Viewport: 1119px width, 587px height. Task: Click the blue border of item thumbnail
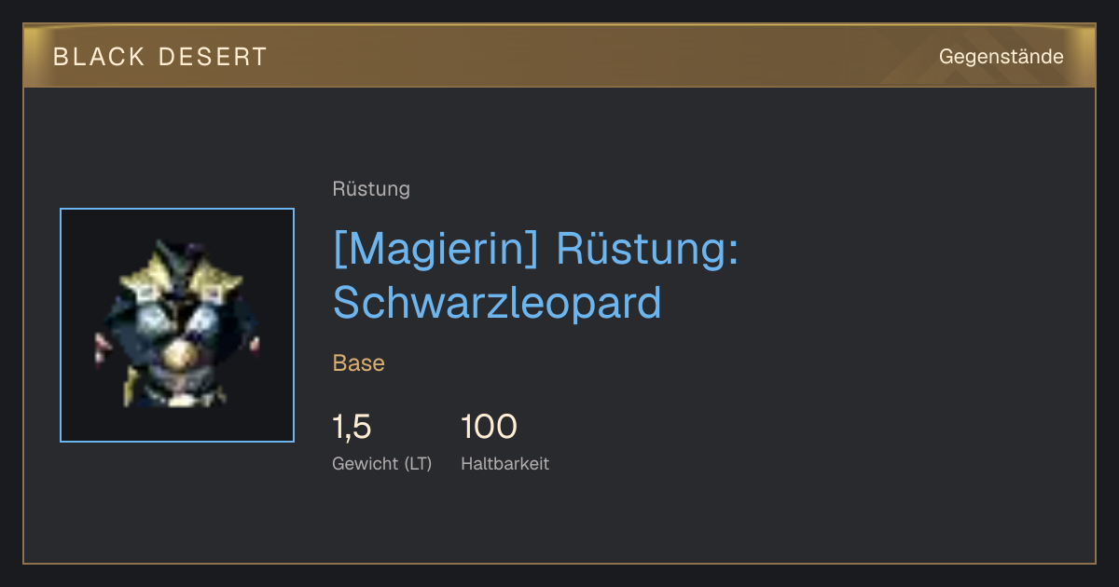tap(177, 210)
